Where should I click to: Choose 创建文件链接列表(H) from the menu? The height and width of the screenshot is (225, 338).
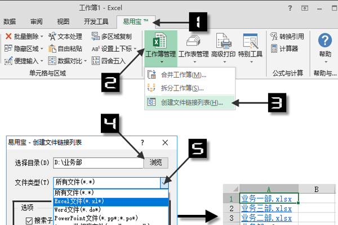[x=190, y=102]
